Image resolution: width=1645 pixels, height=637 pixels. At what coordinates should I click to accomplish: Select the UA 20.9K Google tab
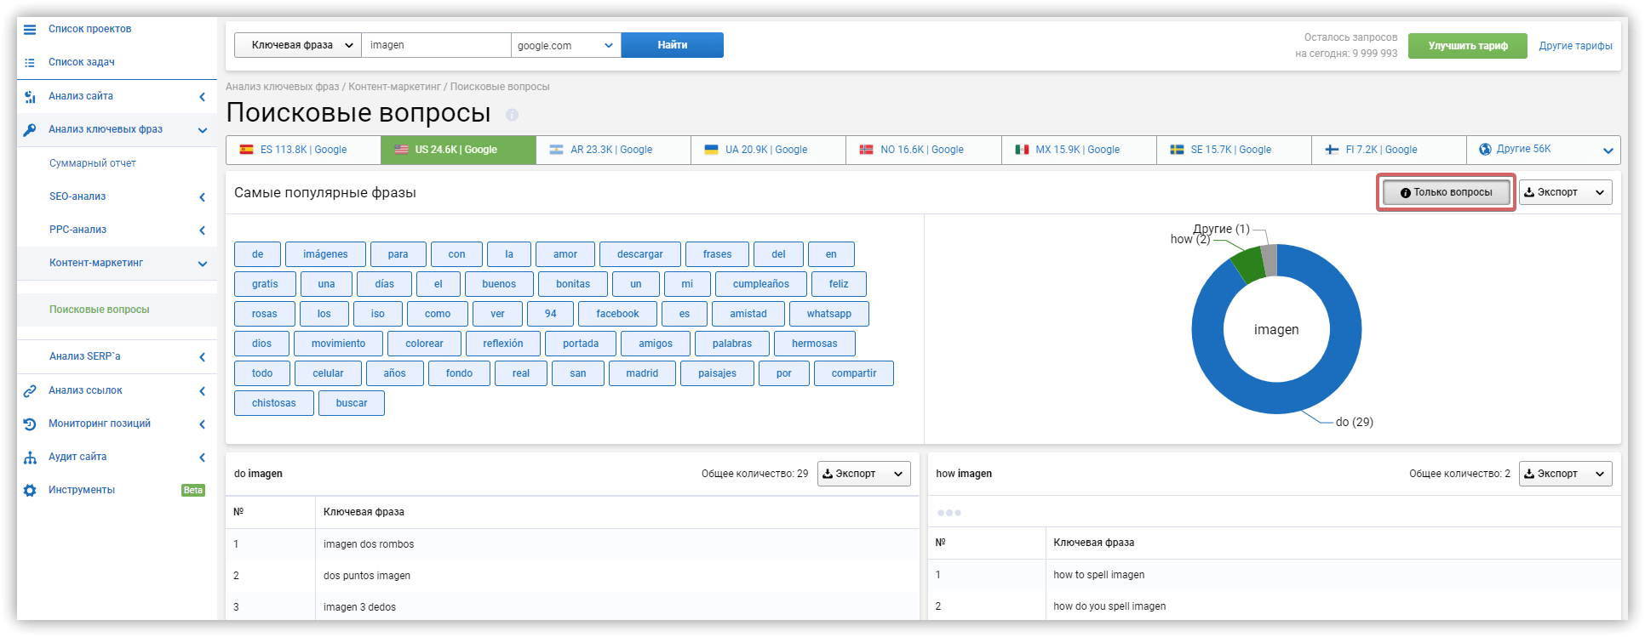click(x=767, y=150)
